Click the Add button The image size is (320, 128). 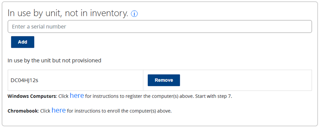(x=23, y=42)
